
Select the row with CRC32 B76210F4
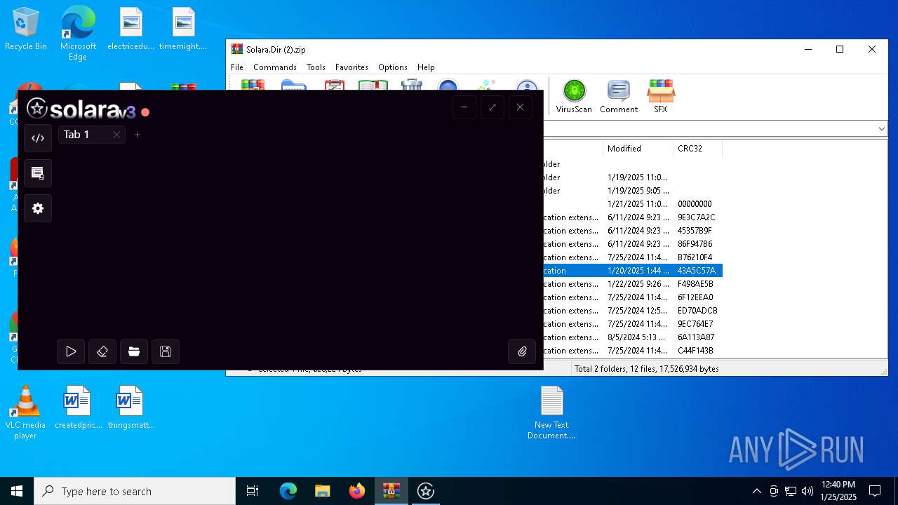tap(633, 257)
